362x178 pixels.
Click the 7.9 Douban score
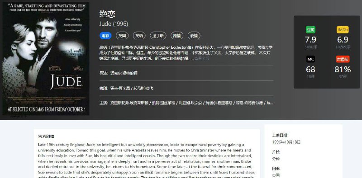pos(310,40)
